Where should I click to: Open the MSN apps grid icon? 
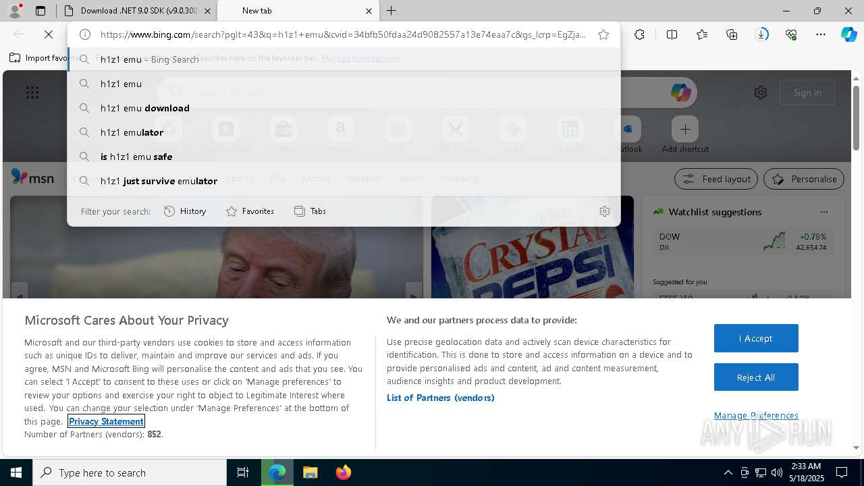pyautogui.click(x=32, y=92)
